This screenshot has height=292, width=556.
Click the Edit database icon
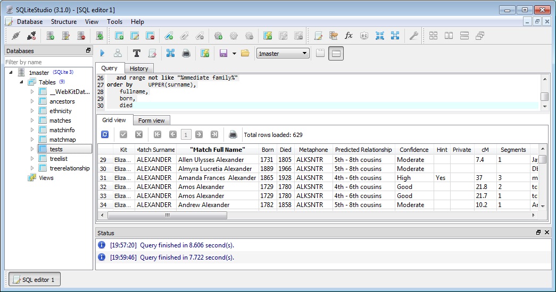(66, 36)
